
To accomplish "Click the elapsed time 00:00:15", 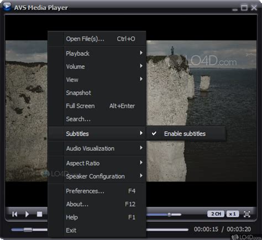I will tap(206, 229).
